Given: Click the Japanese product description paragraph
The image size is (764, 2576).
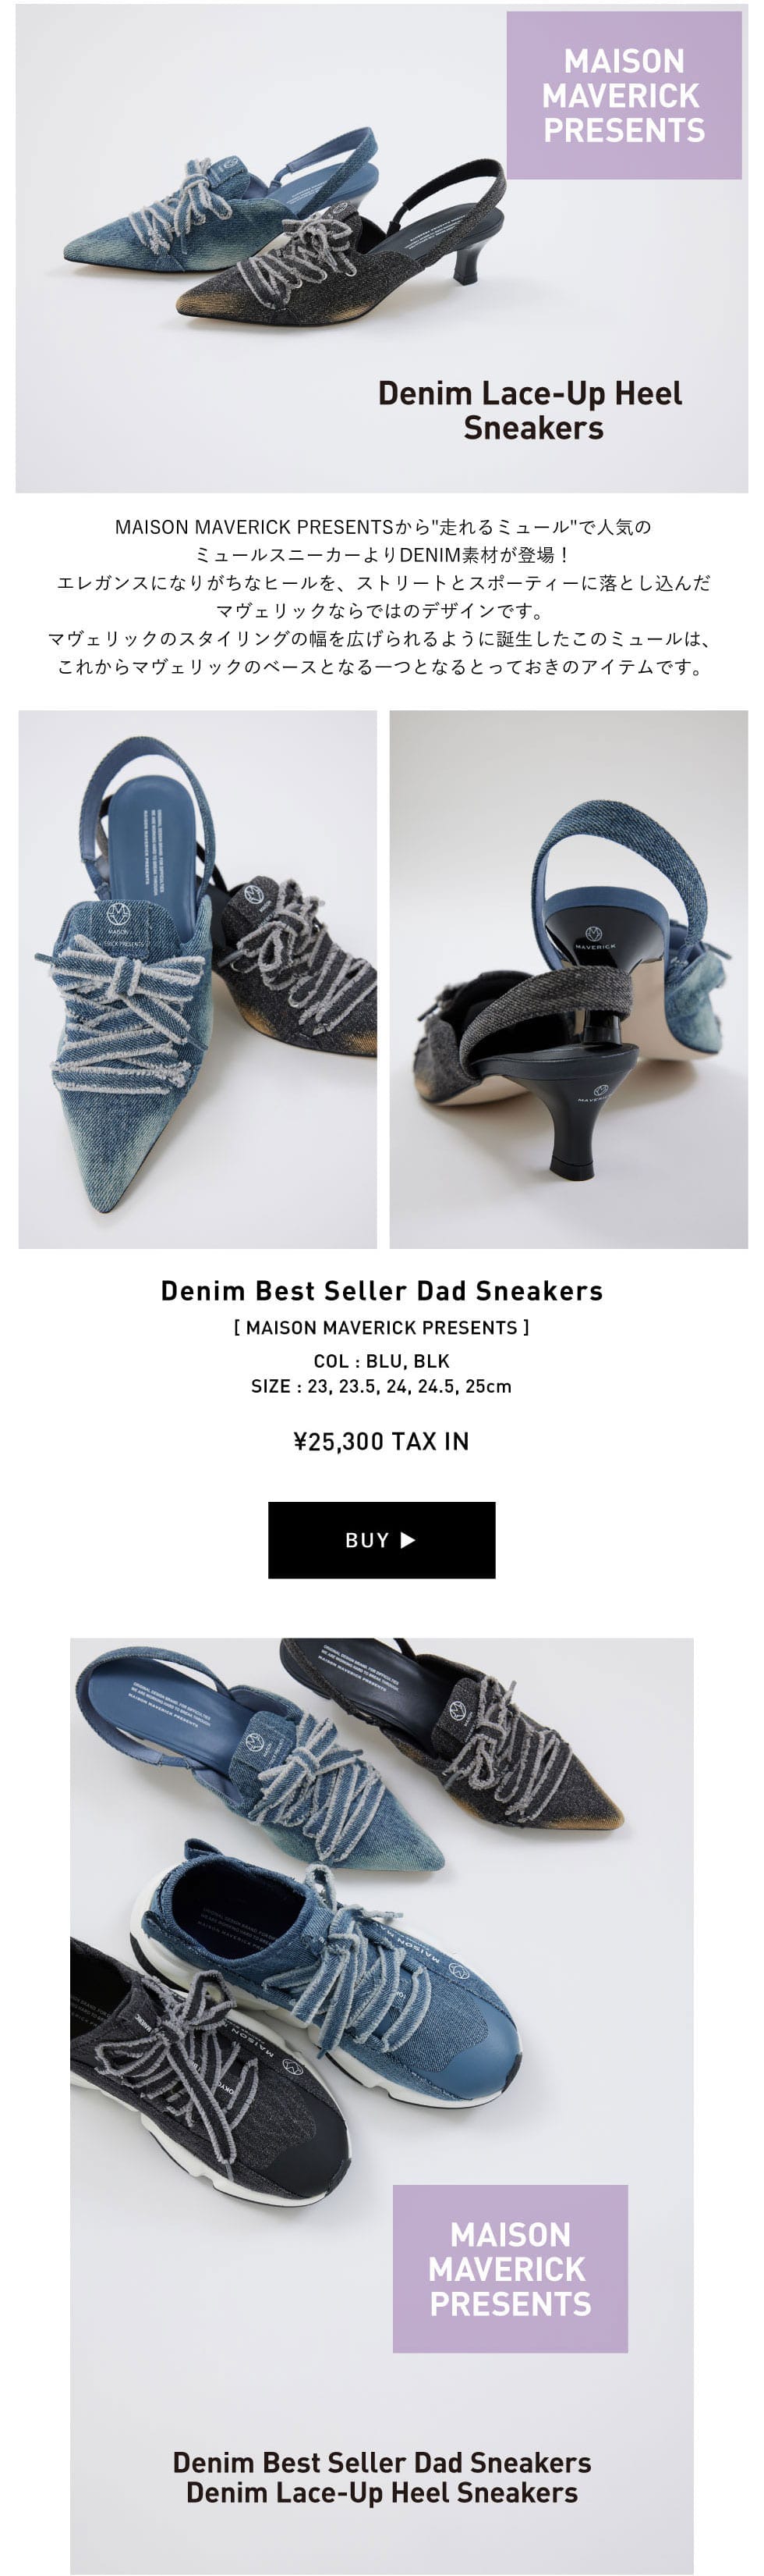Looking at the screenshot, I should click(381, 596).
